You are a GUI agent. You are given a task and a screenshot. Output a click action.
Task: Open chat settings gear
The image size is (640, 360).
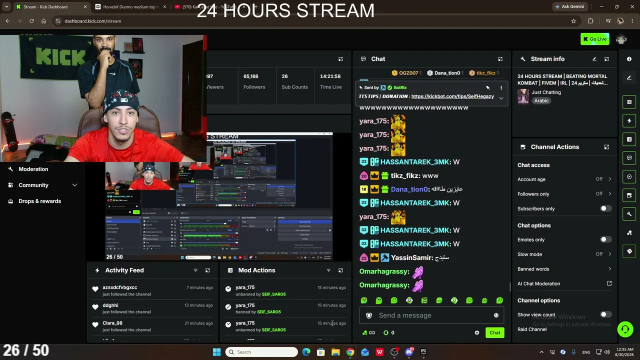pyautogui.click(x=477, y=332)
